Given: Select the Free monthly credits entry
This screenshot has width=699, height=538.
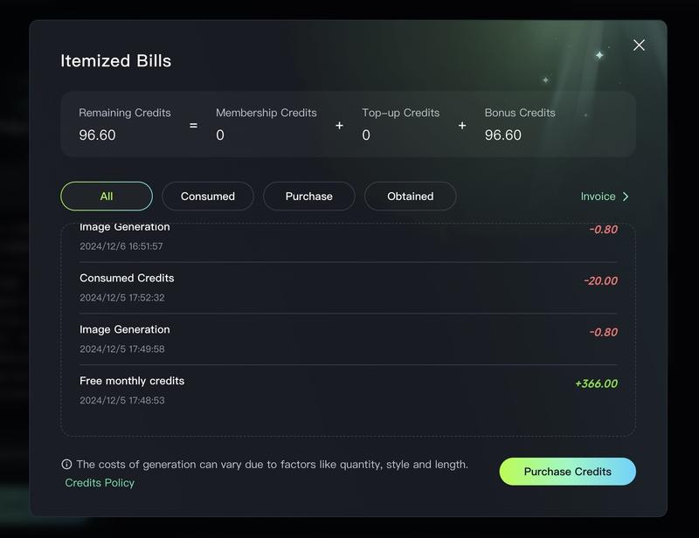Looking at the screenshot, I should (132, 382).
